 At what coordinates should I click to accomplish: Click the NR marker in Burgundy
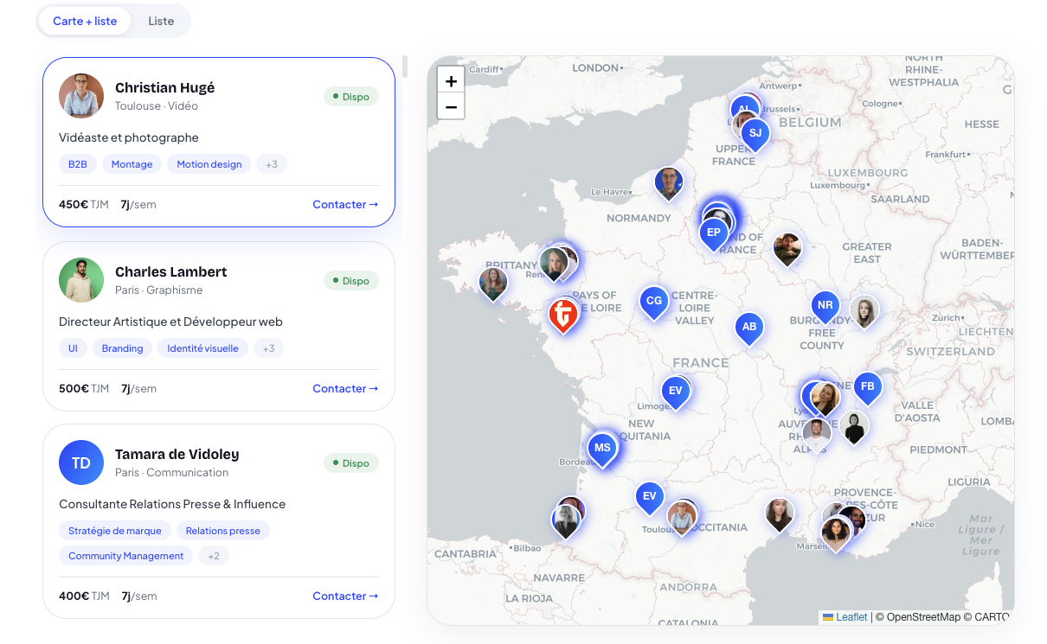[x=825, y=306]
